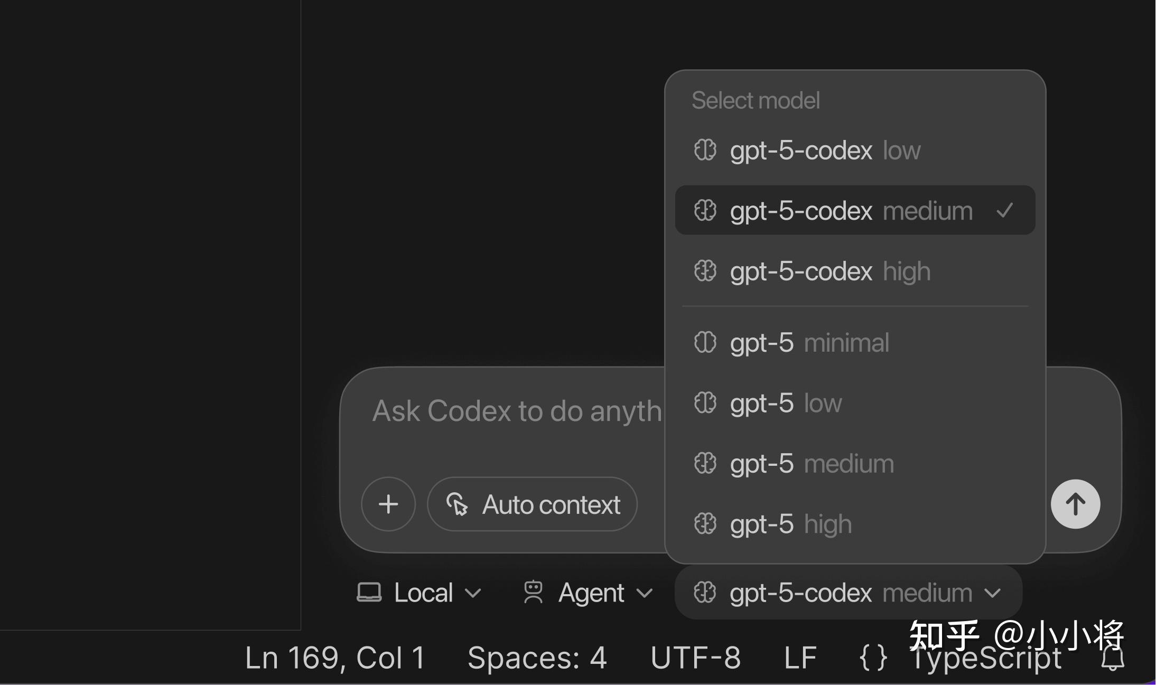1156x685 pixels.
Task: Click the up-arrow send button
Action: point(1075,504)
